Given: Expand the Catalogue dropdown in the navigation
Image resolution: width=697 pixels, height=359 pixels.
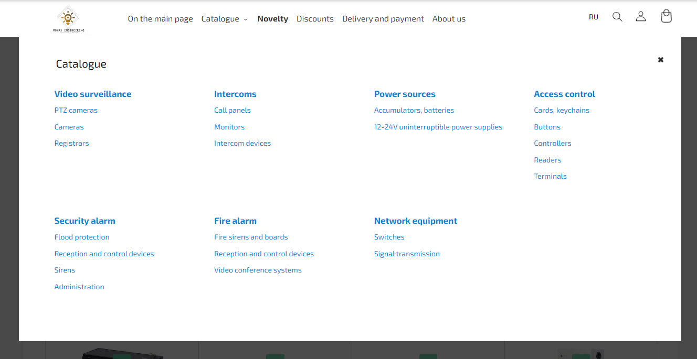Looking at the screenshot, I should 224,19.
